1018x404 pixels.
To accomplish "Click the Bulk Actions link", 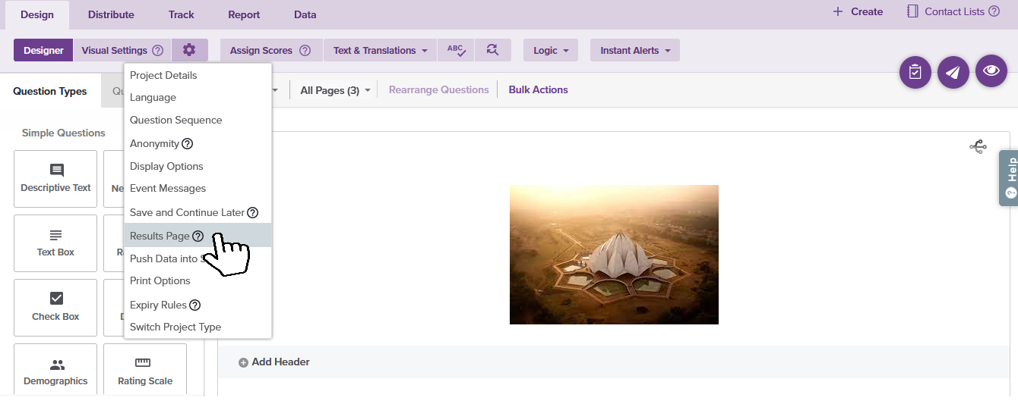I will 538,89.
